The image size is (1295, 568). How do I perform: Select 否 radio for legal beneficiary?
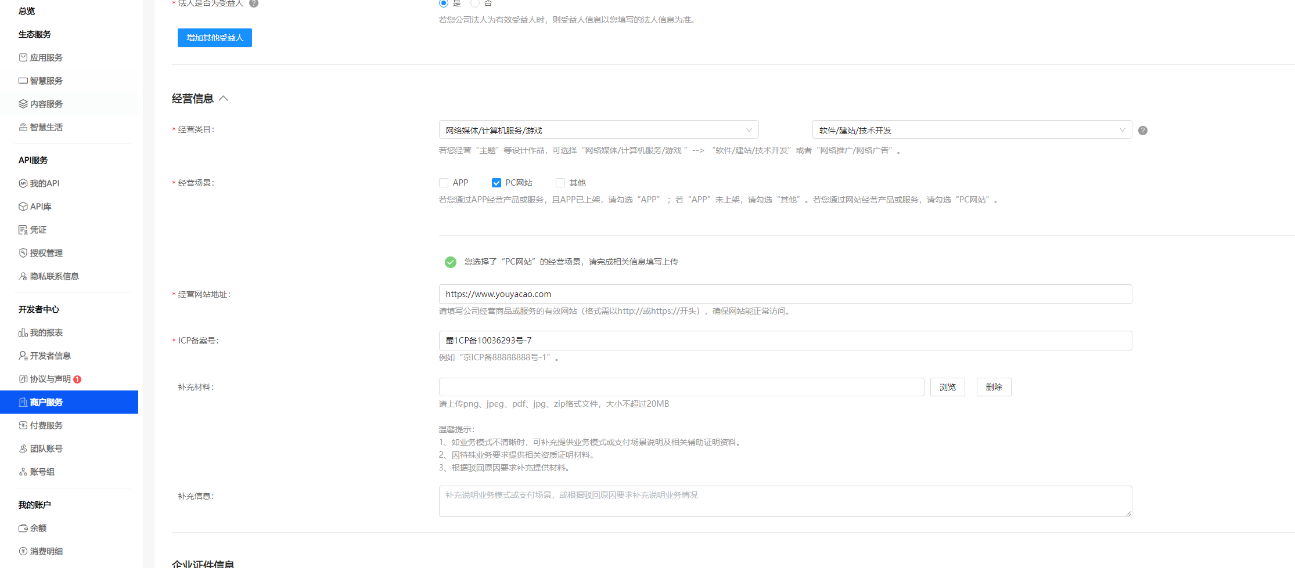475,3
